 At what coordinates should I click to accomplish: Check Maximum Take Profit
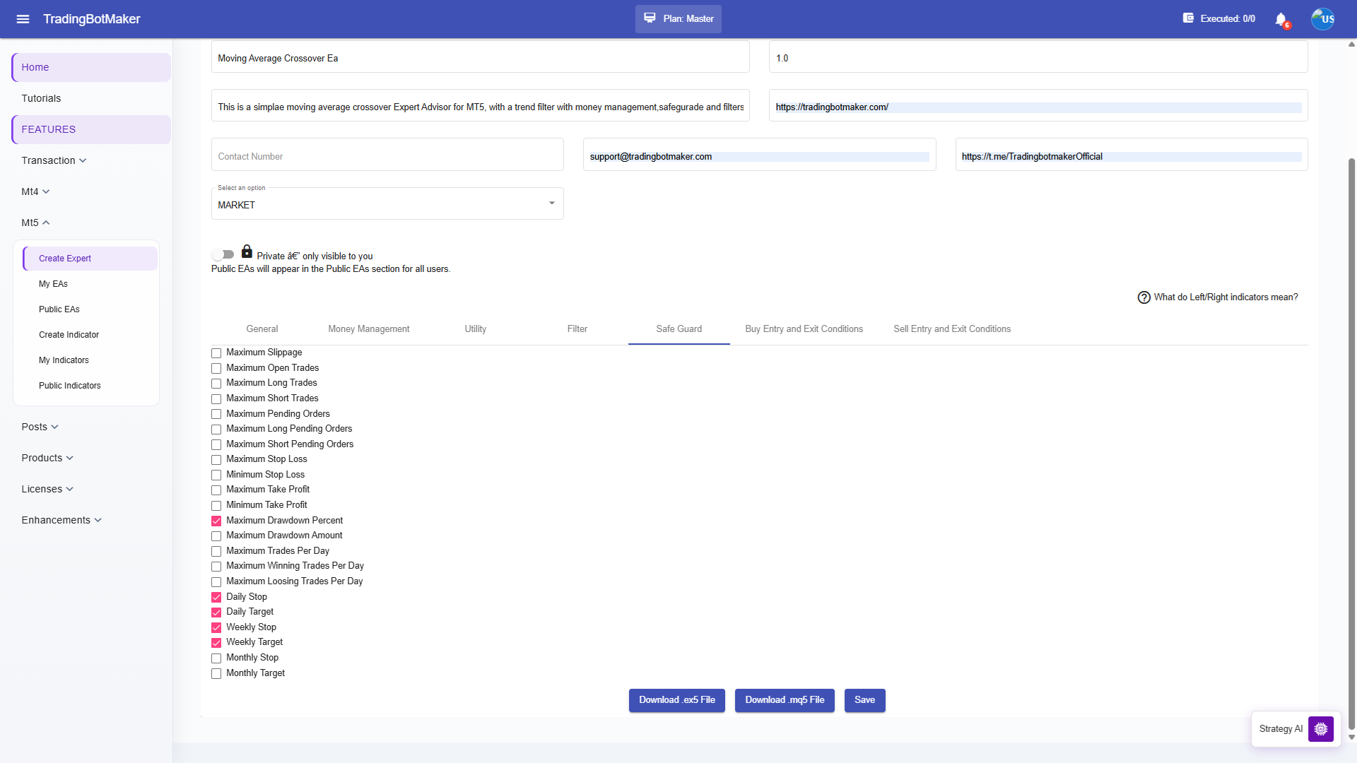tap(216, 490)
